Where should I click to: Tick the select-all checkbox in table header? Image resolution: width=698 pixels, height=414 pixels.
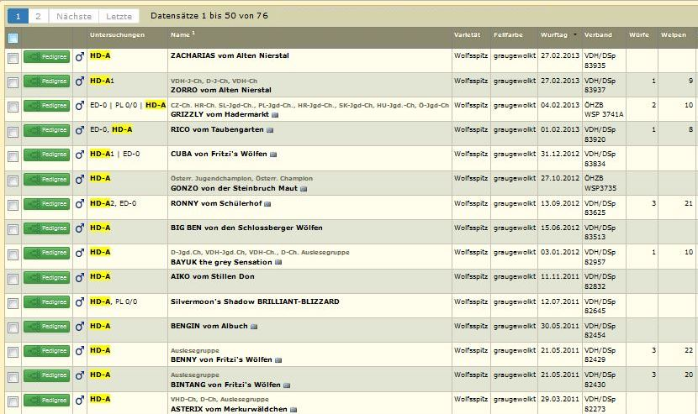click(x=13, y=38)
